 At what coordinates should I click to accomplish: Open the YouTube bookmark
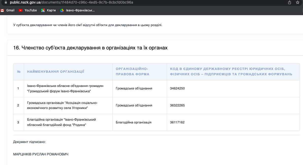(28, 10)
